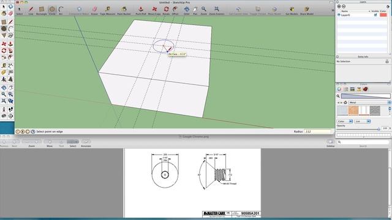Select the Line tool in top toolbar
This screenshot has width=392, height=220.
pos(31,10)
